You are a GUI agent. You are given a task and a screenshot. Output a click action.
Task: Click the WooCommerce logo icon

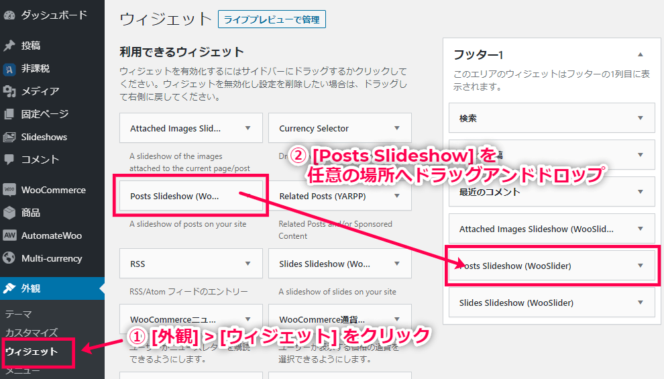(9, 190)
